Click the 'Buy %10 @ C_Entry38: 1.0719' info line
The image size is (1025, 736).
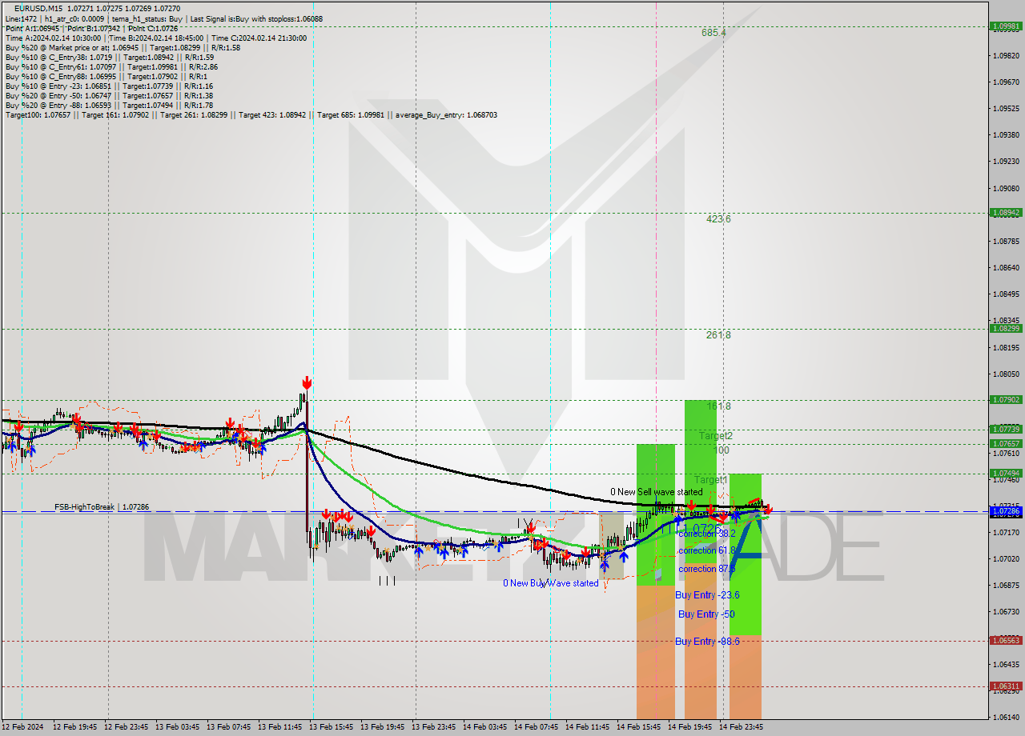pos(109,57)
